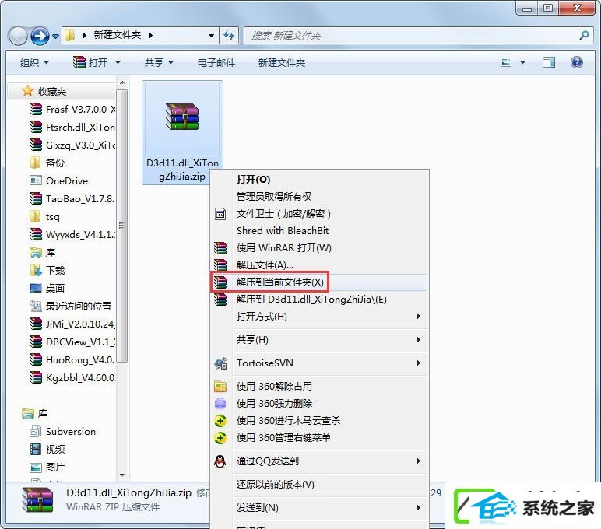Open the 备份 folder in favorites
This screenshot has width=601, height=529.
coord(47,163)
